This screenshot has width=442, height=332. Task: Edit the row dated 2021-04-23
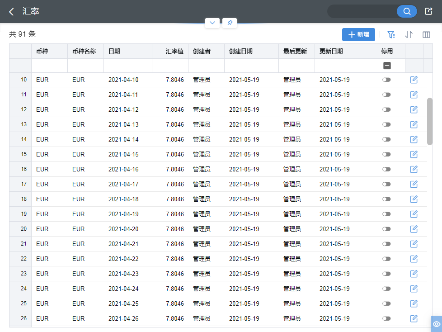pos(414,274)
